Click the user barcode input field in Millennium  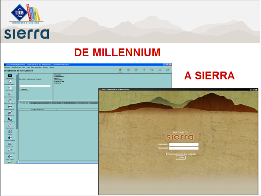click(x=35, y=86)
